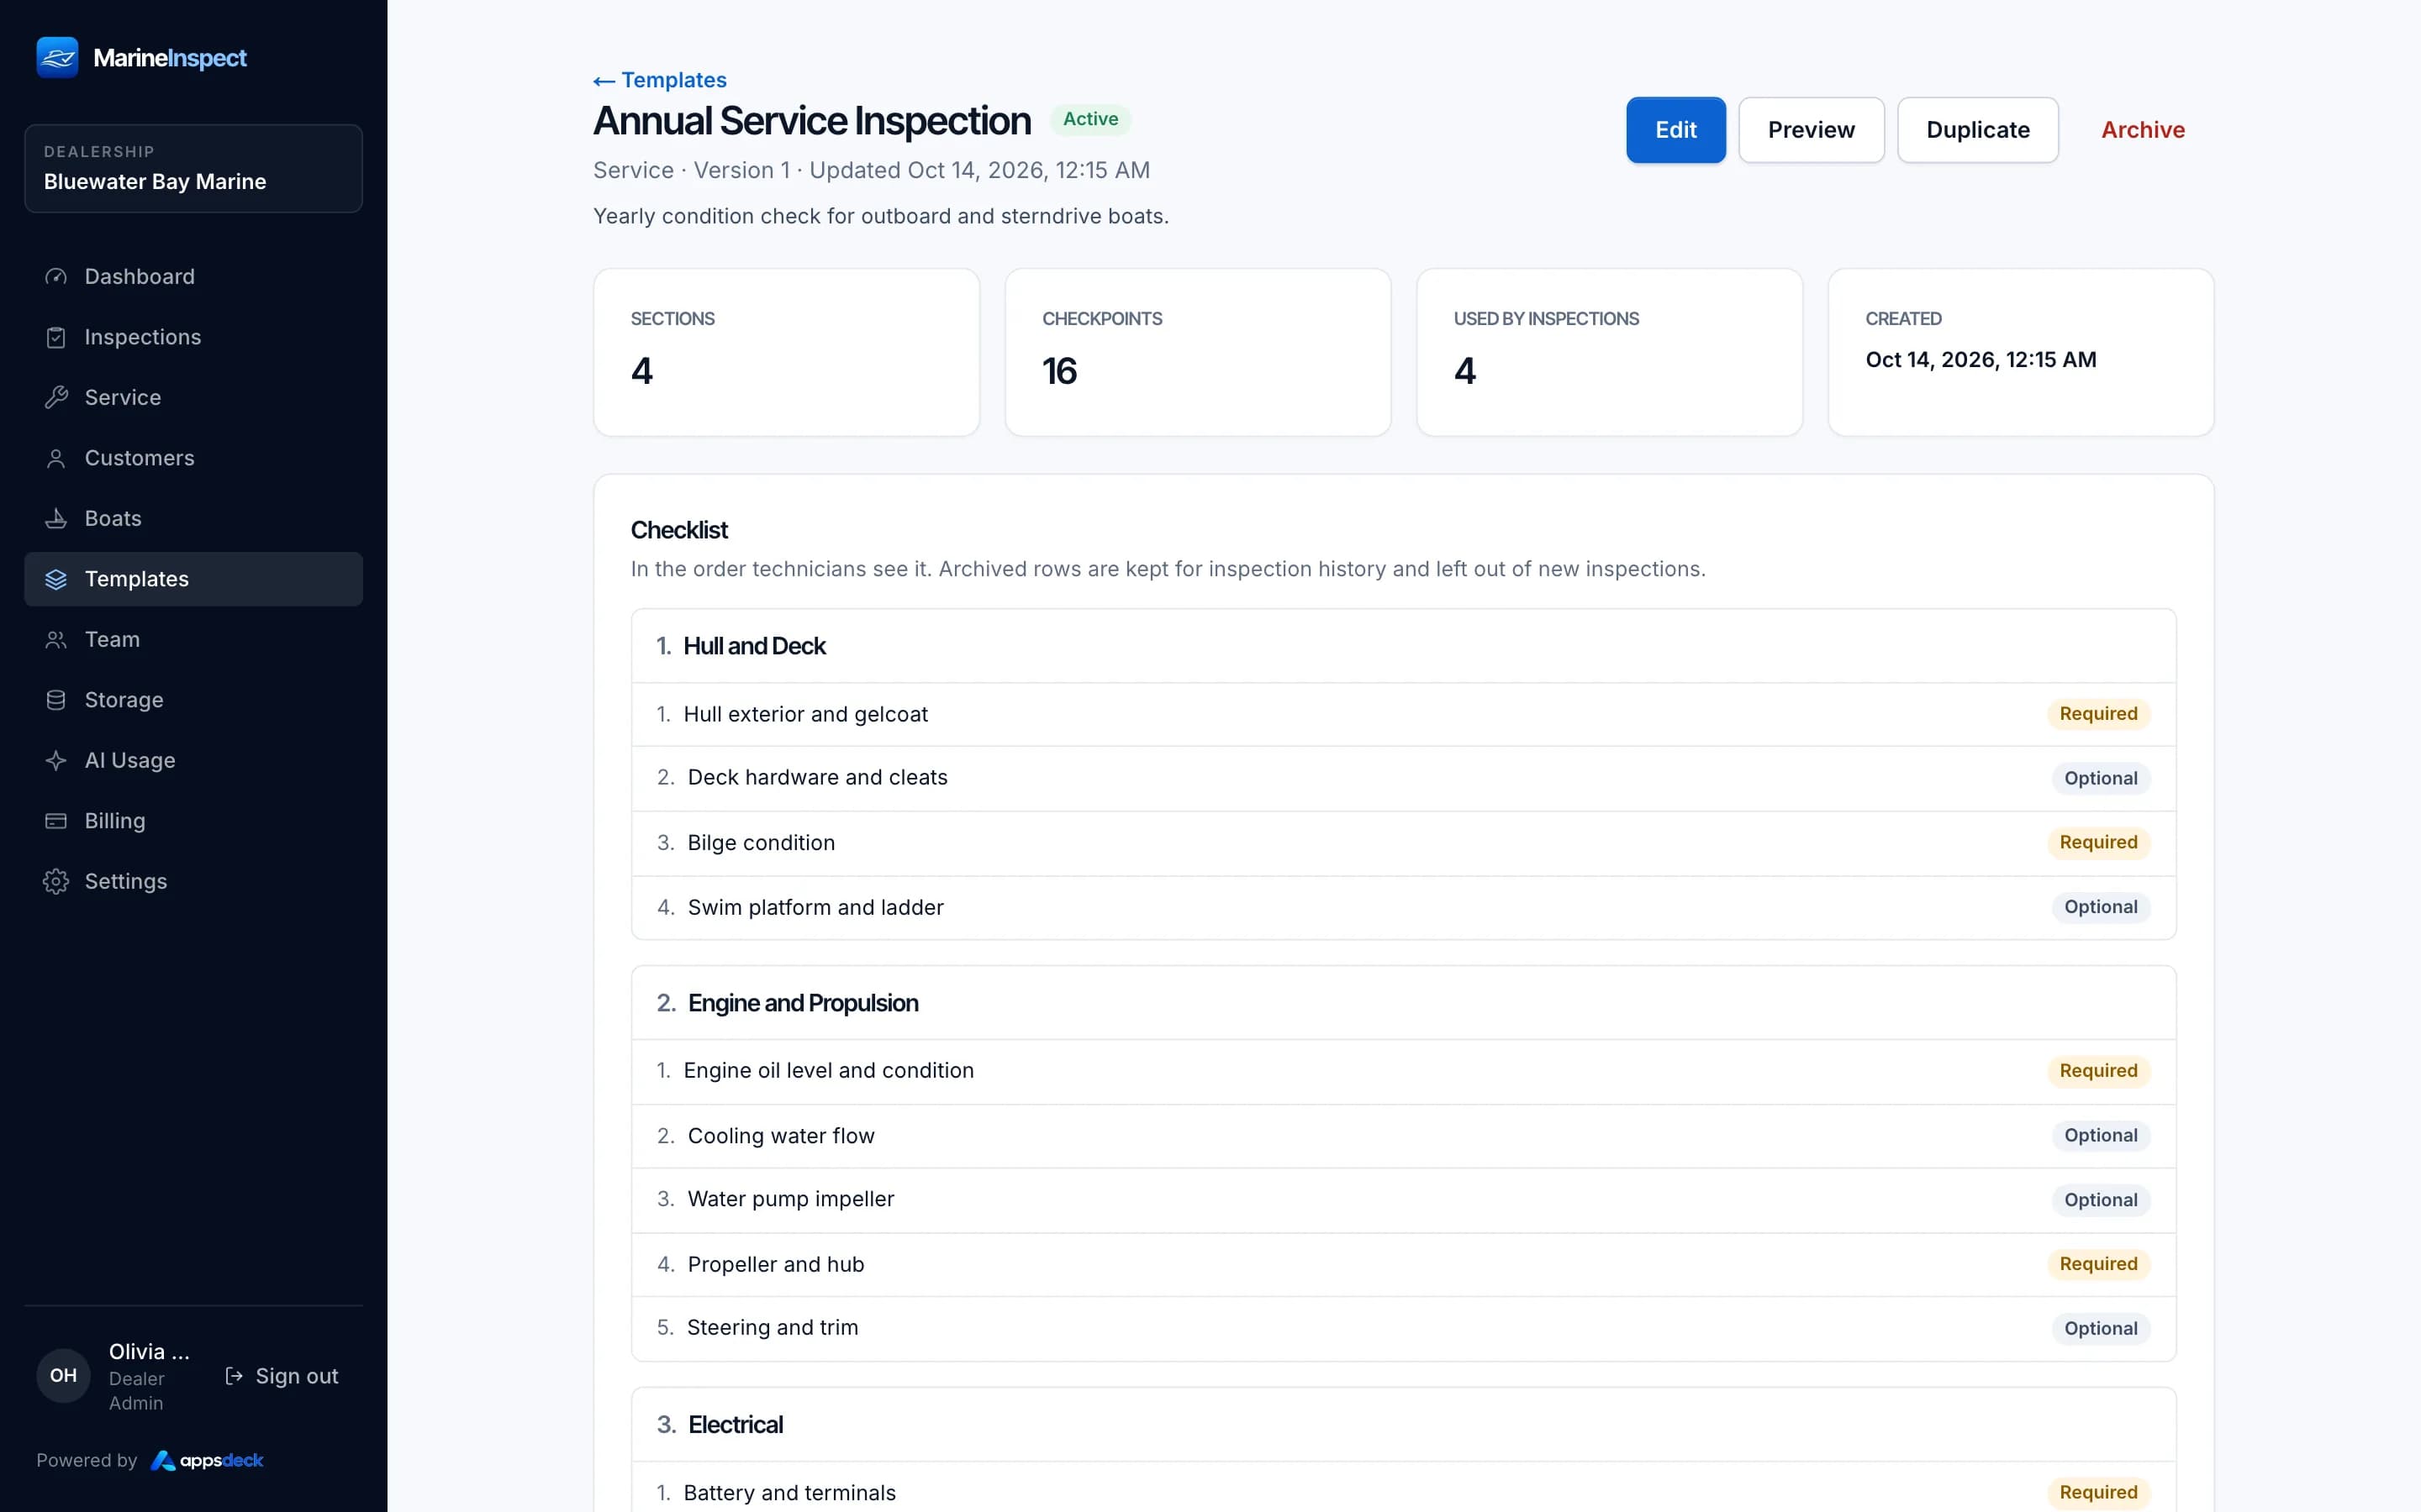This screenshot has height=1512, width=2421.
Task: Click the Customers person icon
Action: pyautogui.click(x=56, y=459)
